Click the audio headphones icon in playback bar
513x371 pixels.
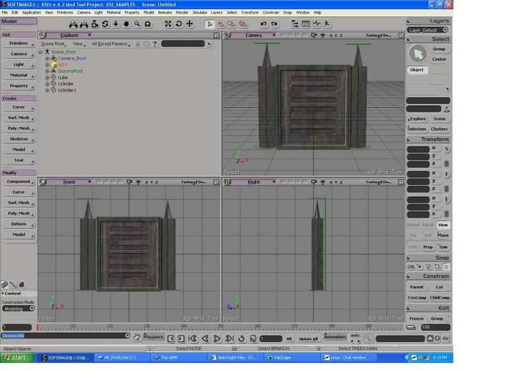253,338
